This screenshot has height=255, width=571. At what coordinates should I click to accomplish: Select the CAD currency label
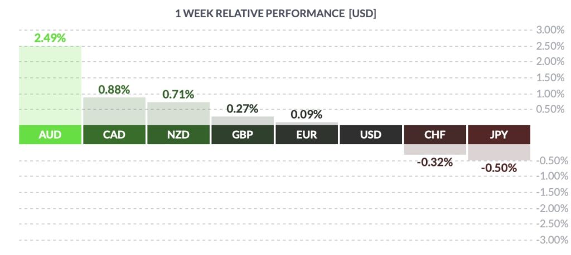114,135
